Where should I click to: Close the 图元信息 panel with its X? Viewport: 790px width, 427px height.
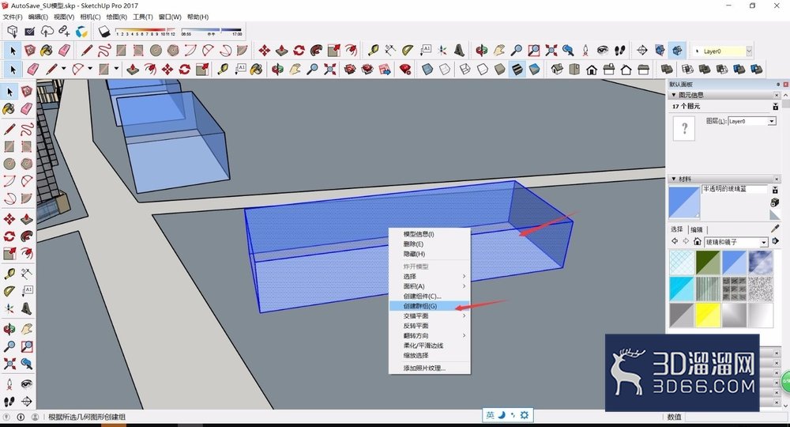pyautogui.click(x=777, y=95)
